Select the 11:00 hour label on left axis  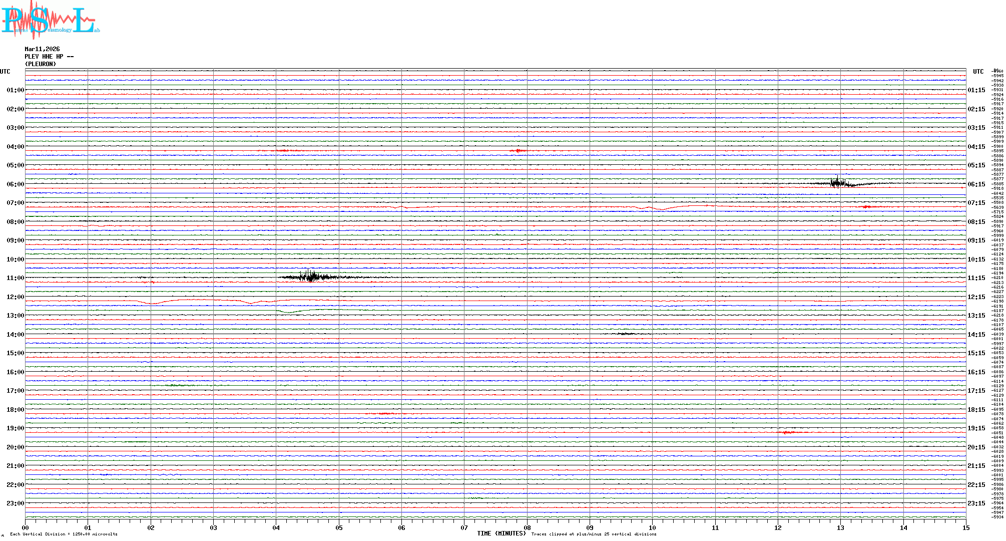coord(15,278)
